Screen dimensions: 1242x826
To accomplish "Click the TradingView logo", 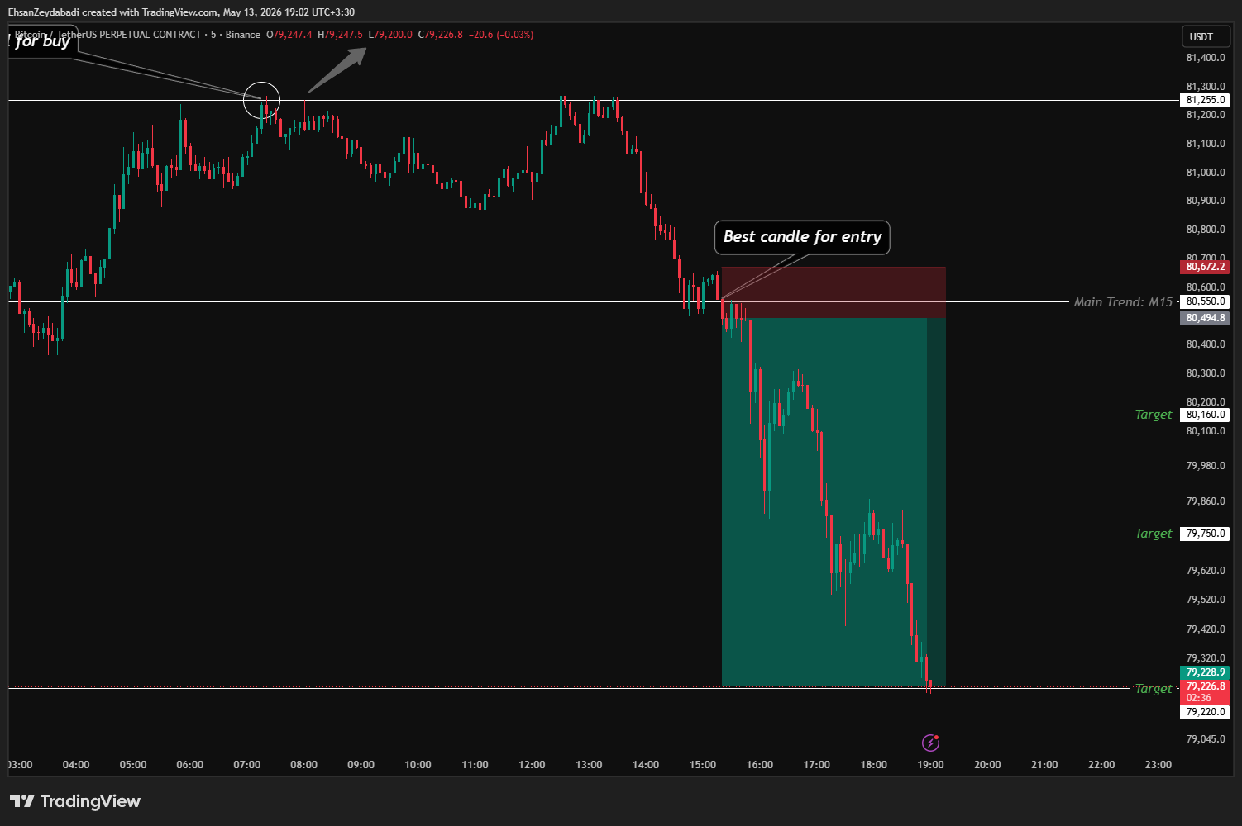I will pyautogui.click(x=75, y=801).
